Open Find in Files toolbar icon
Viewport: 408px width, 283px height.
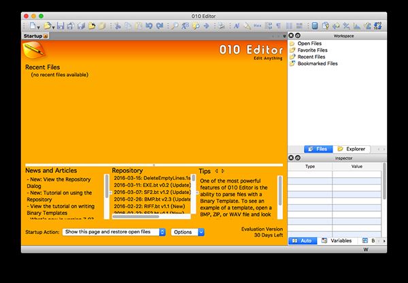(195, 26)
